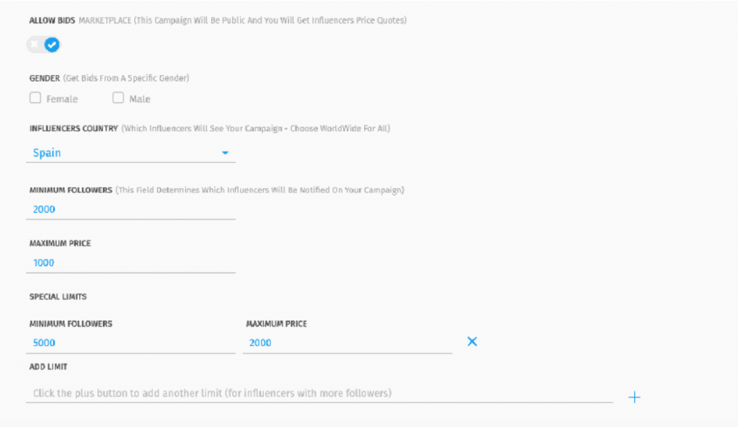The image size is (738, 427).
Task: Remove the 5000 followers special limit
Action: (x=472, y=342)
